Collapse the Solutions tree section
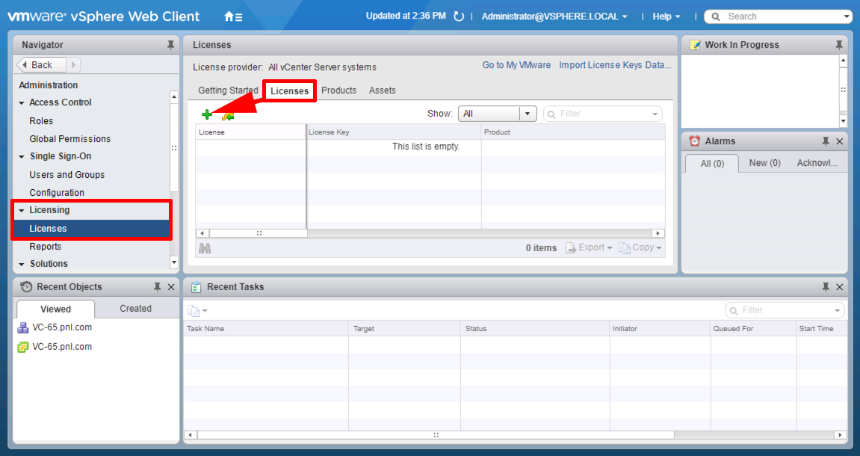 22,265
